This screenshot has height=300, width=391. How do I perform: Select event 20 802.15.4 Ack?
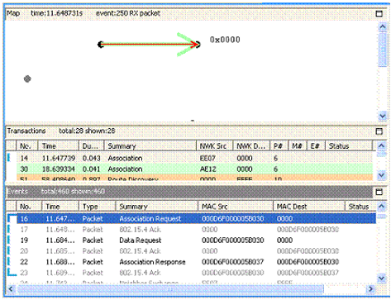(x=196, y=251)
